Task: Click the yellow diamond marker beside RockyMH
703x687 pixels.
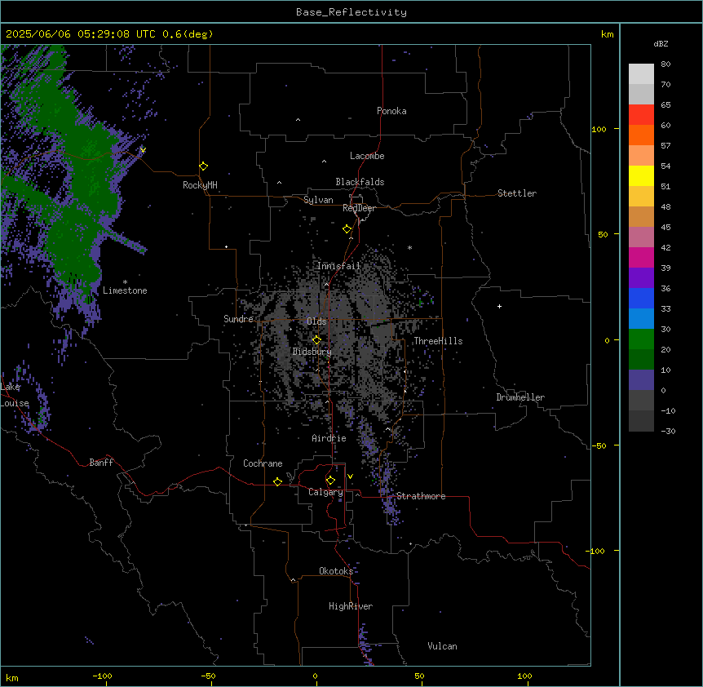Action: click(204, 166)
